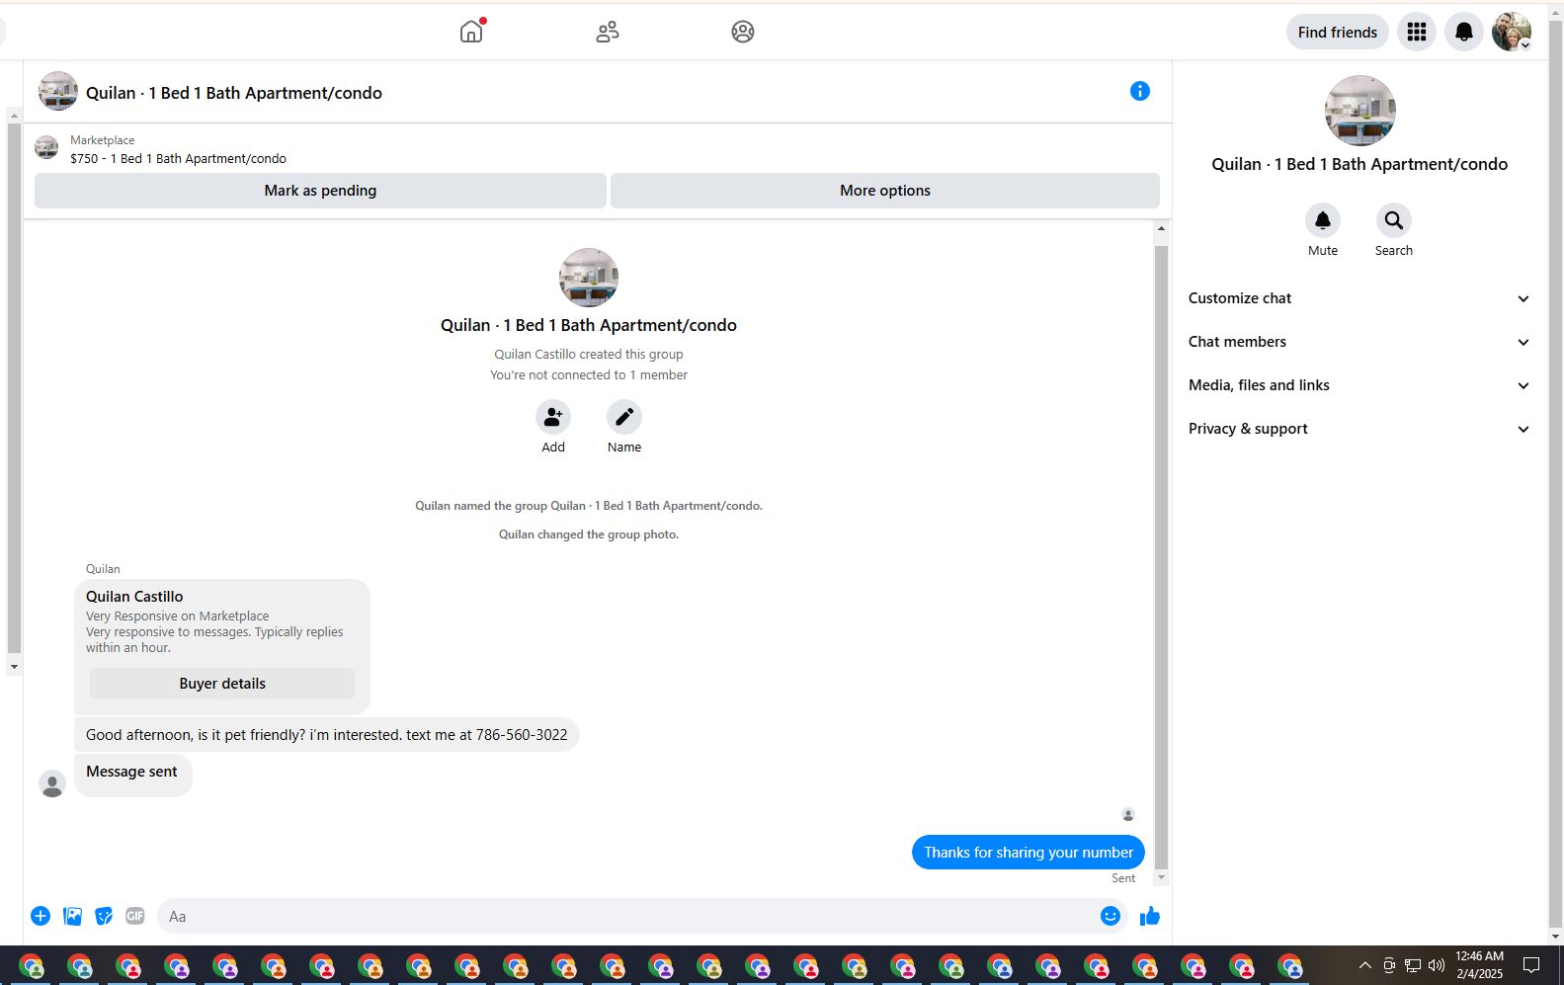1564x985 pixels.
Task: Expand the Privacy & support section
Action: coord(1359,429)
